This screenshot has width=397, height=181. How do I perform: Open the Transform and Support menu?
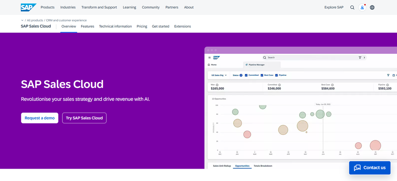[99, 7]
